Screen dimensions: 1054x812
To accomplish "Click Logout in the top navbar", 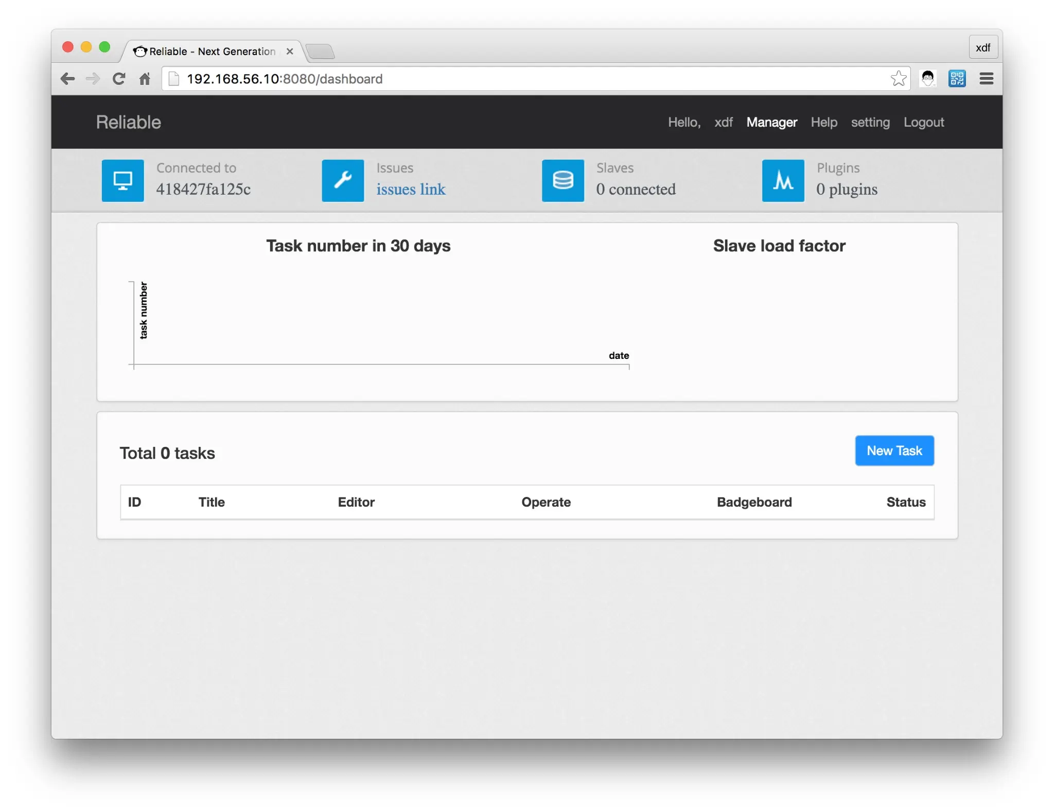I will pos(923,123).
